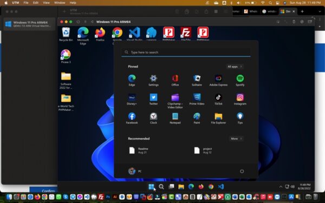Image resolution: width=325 pixels, height=203 pixels.
Task: Open the File menu in macOS menu bar
Action: click(26, 3)
